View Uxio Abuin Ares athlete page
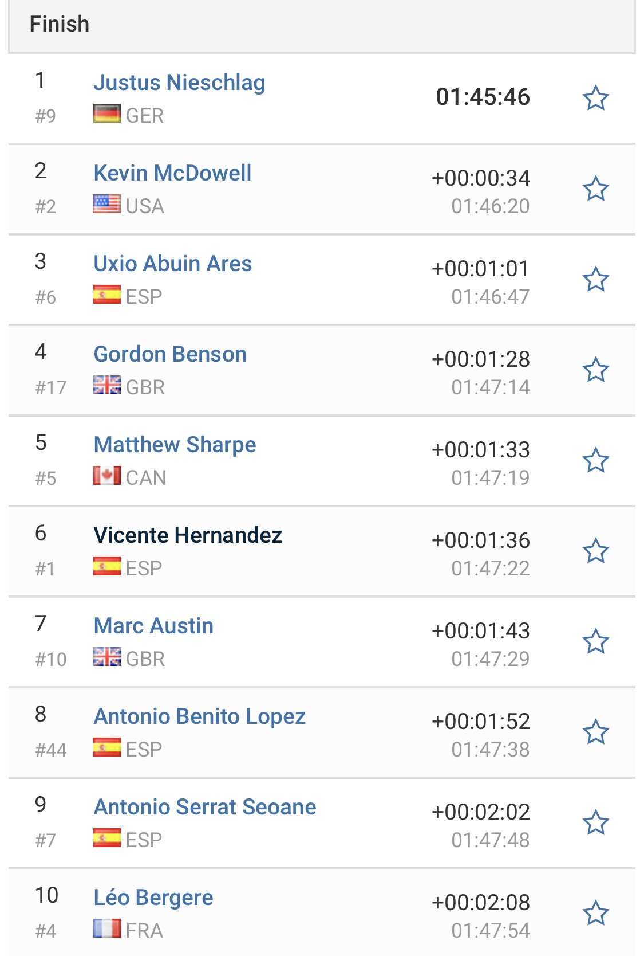 pos(173,264)
